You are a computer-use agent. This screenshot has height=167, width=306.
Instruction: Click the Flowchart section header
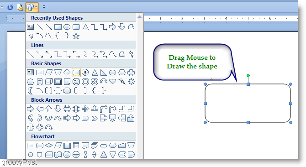(81, 136)
